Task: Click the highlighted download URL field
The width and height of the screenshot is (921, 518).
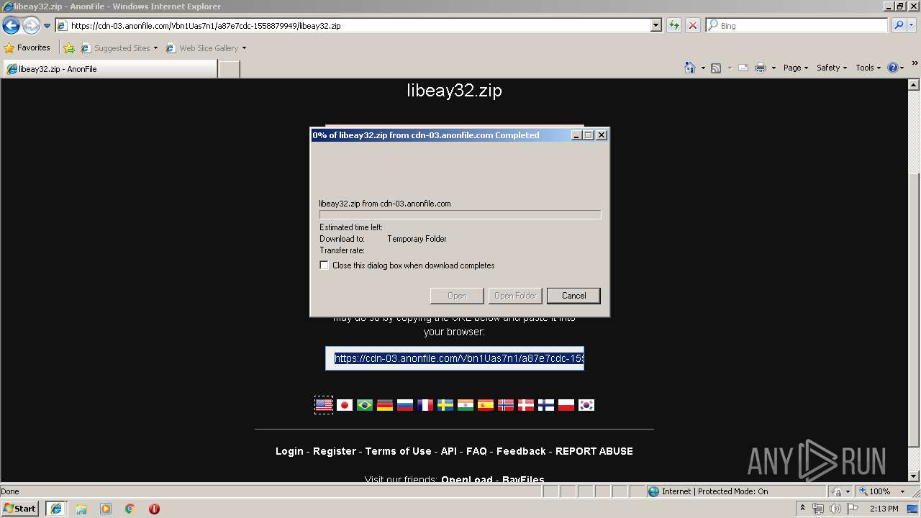Action: point(455,358)
